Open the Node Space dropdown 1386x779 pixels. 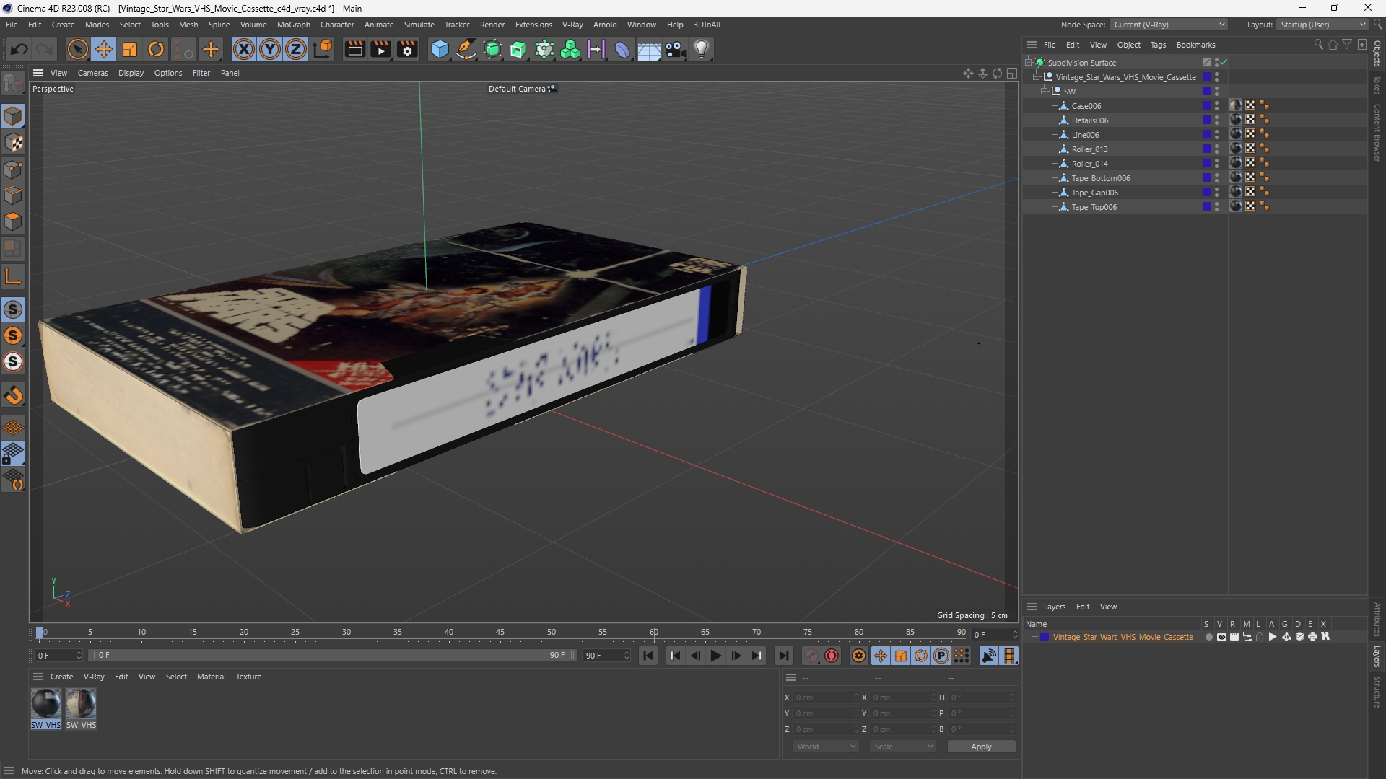click(1169, 25)
